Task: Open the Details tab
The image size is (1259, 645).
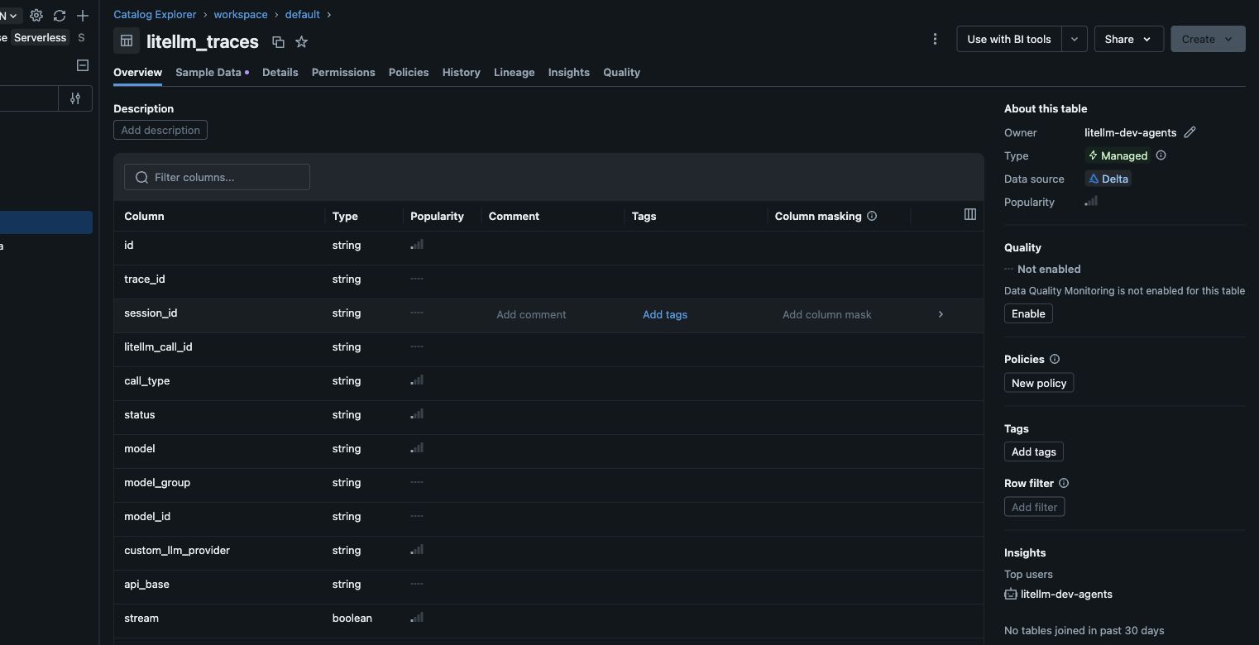Action: click(280, 73)
